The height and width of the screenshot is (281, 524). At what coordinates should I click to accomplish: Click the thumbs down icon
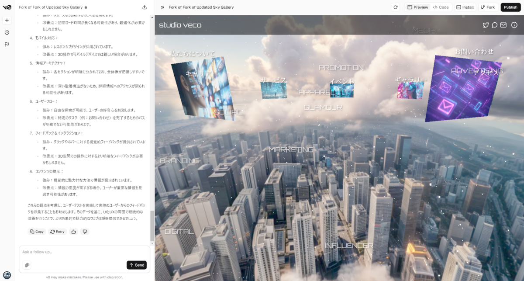85,232
